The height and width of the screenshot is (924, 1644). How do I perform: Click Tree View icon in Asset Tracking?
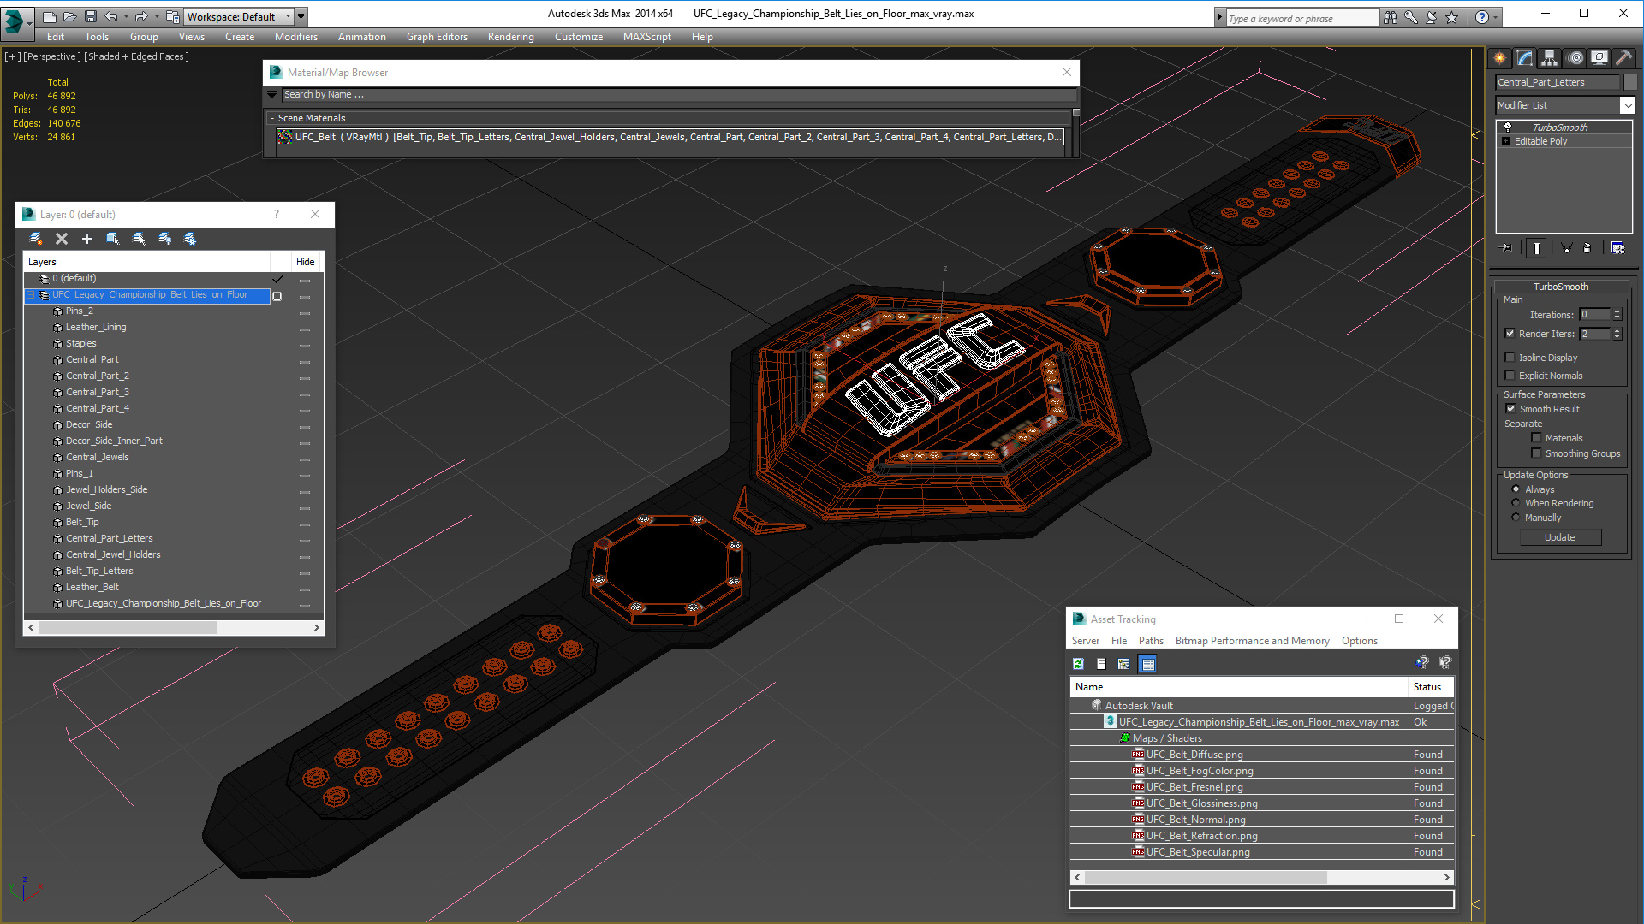[x=1124, y=664]
